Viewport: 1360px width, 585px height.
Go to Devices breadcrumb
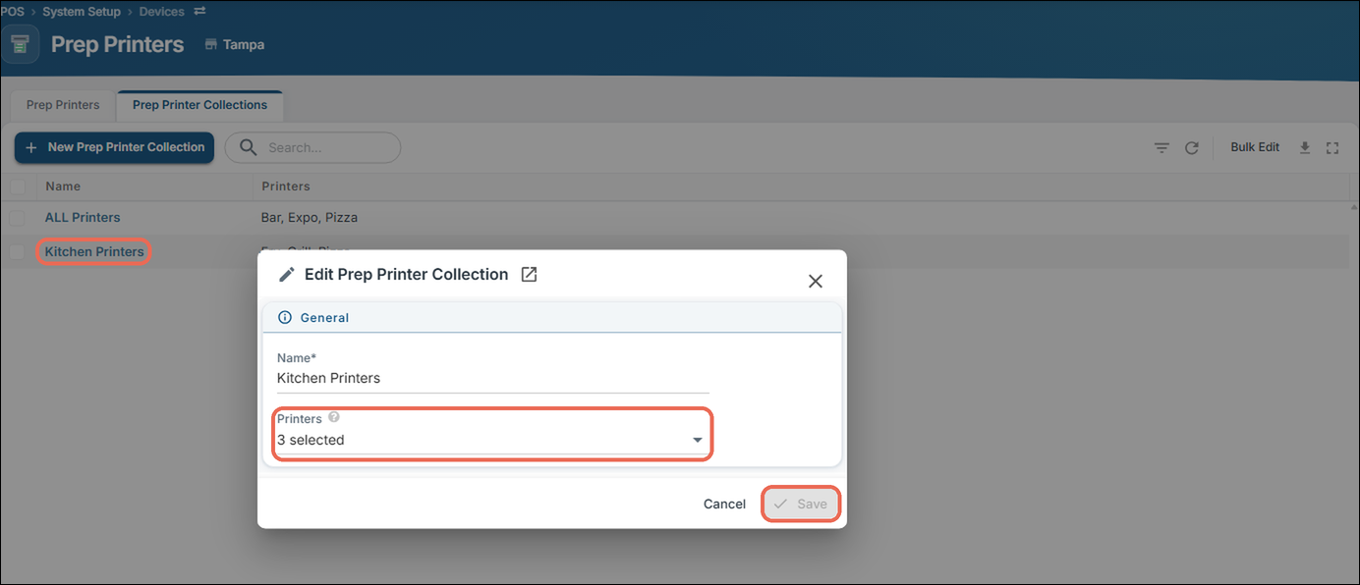click(162, 12)
